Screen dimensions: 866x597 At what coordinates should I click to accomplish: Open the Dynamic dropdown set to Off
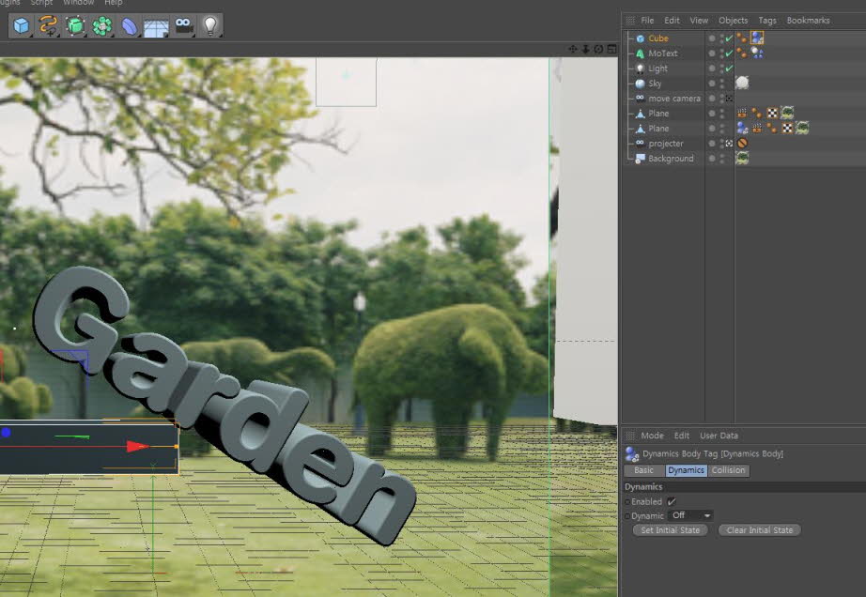coord(690,515)
